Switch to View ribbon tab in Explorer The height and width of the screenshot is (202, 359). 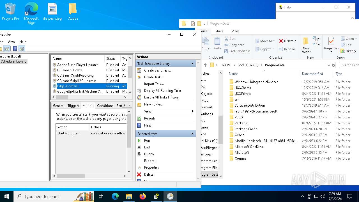tap(235, 31)
